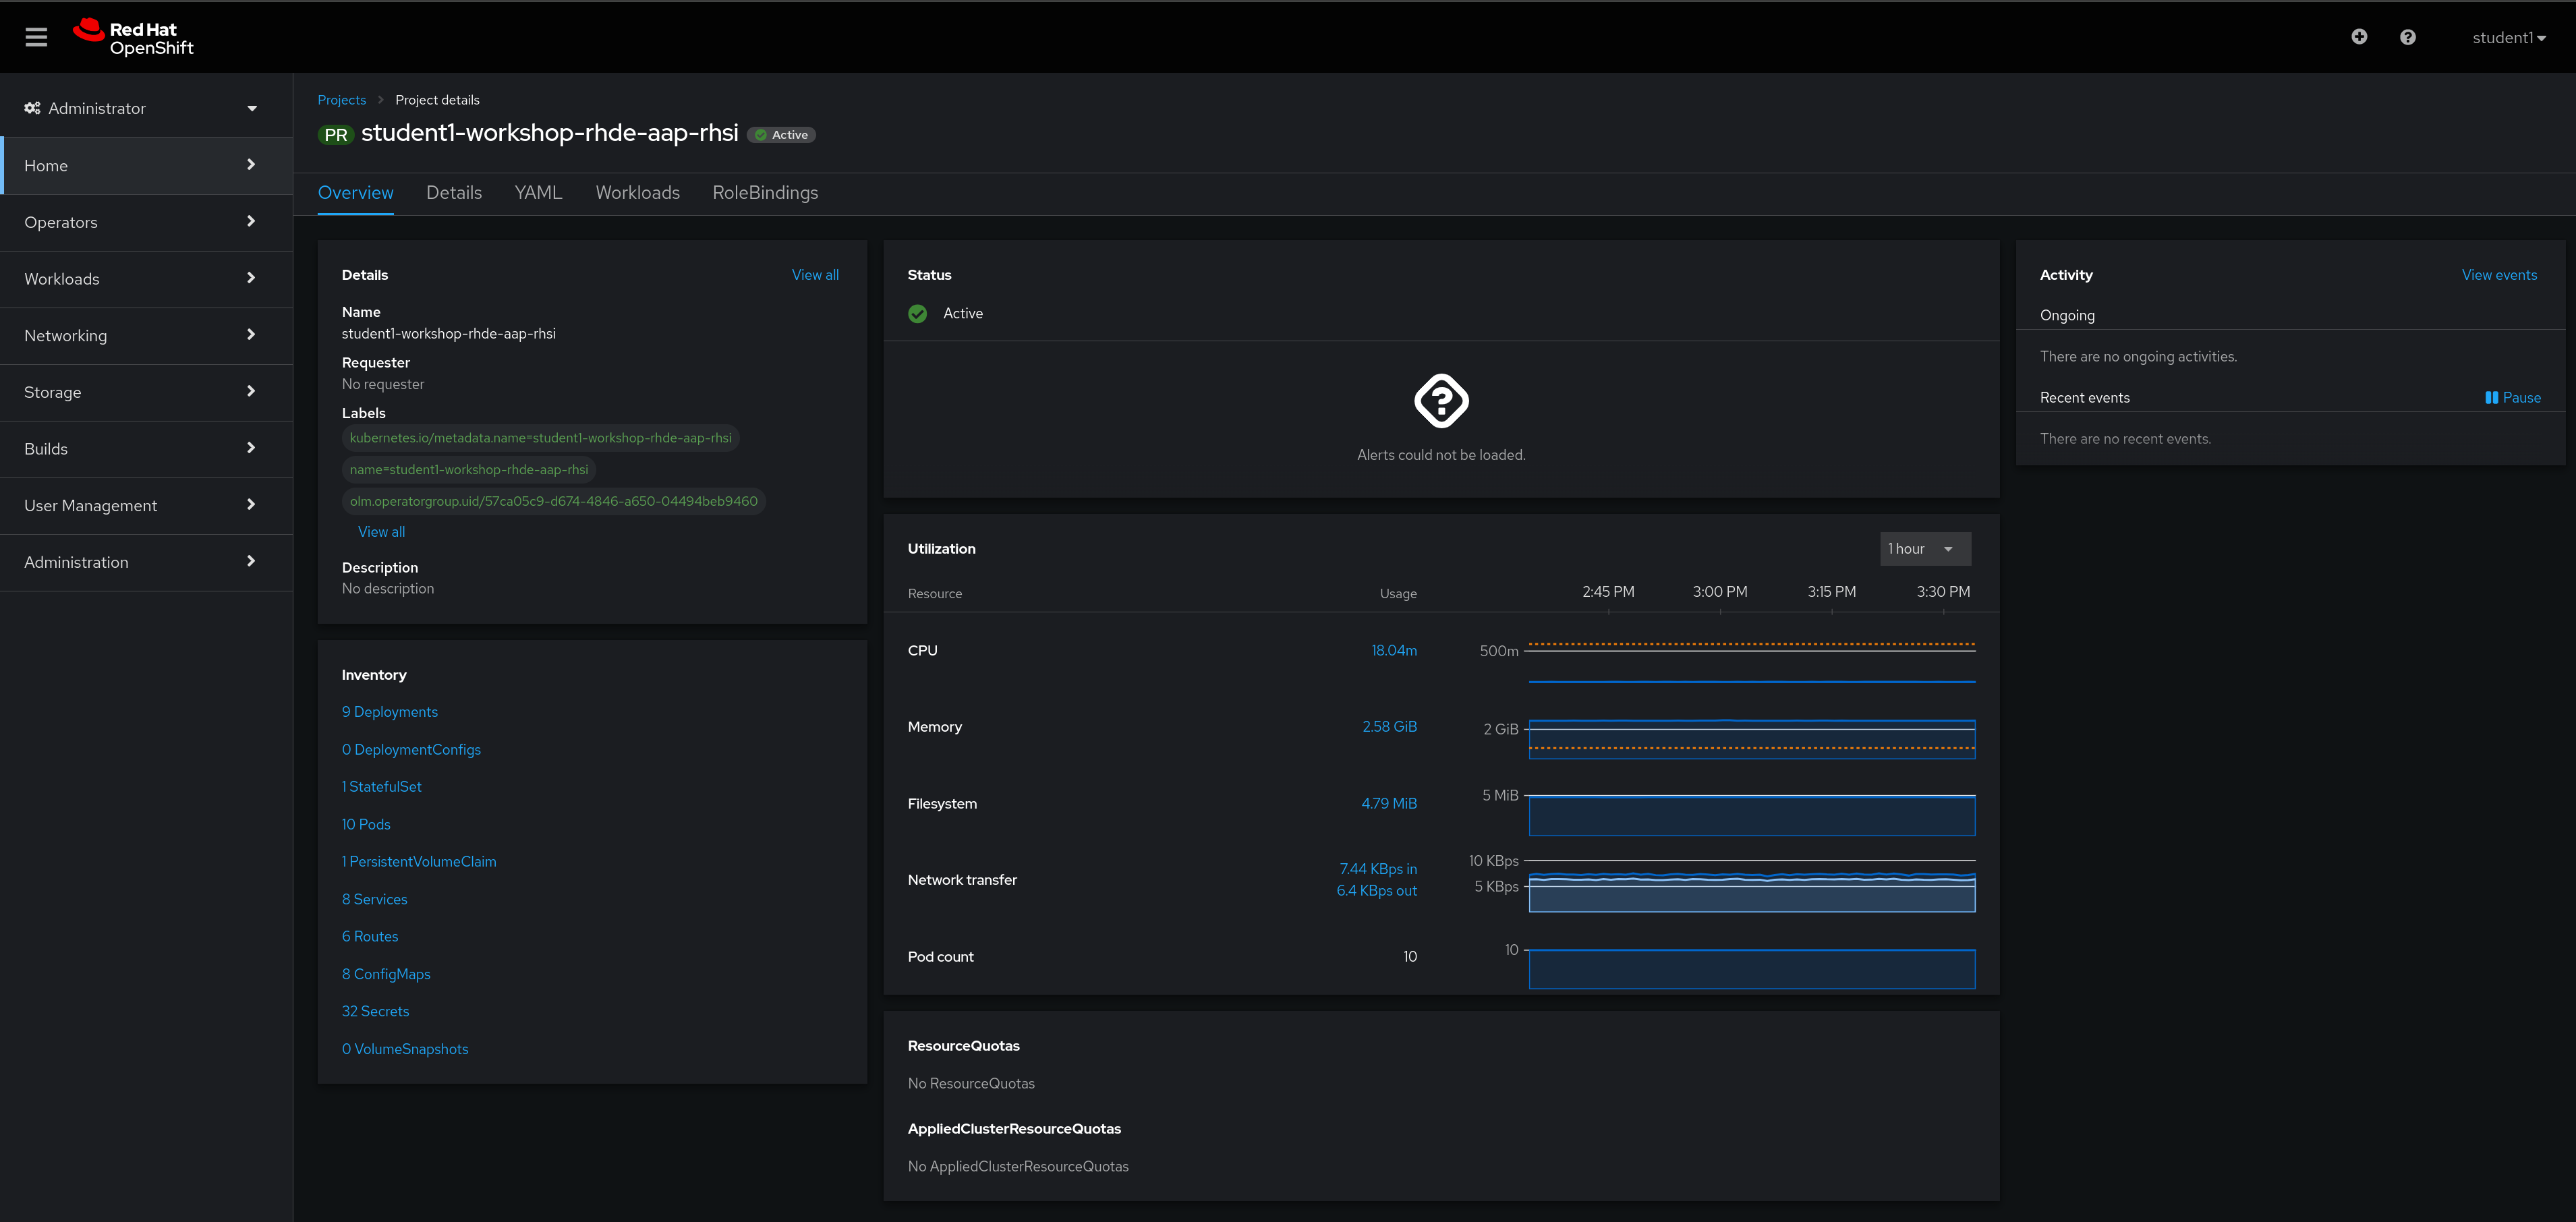Toggle the hamburger navigation menu
The height and width of the screenshot is (1222, 2576).
click(36, 37)
